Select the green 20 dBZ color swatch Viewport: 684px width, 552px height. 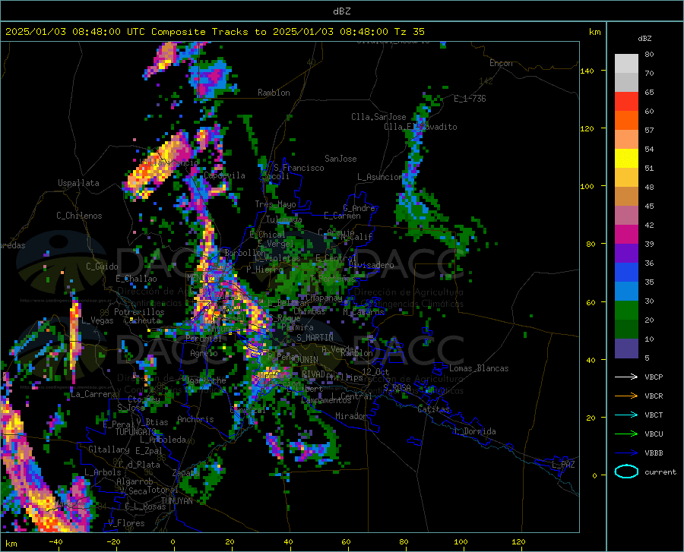pyautogui.click(x=626, y=311)
